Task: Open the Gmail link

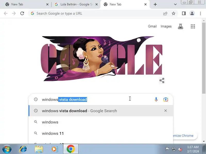Action: point(152,26)
